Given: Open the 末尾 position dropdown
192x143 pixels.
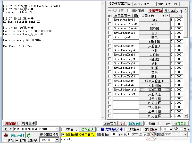Looking at the screenshot, I should 153,135.
